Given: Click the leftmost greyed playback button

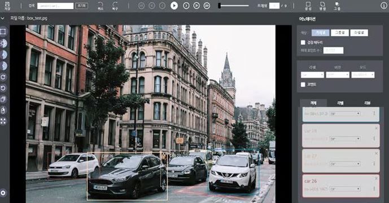Looking at the screenshot, I should (x=141, y=6).
